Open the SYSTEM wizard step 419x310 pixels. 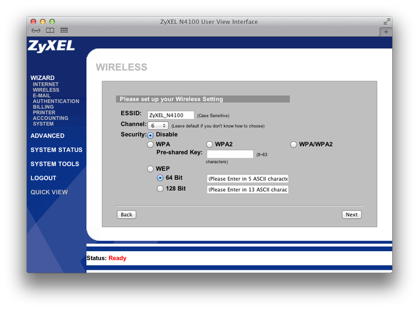43,124
